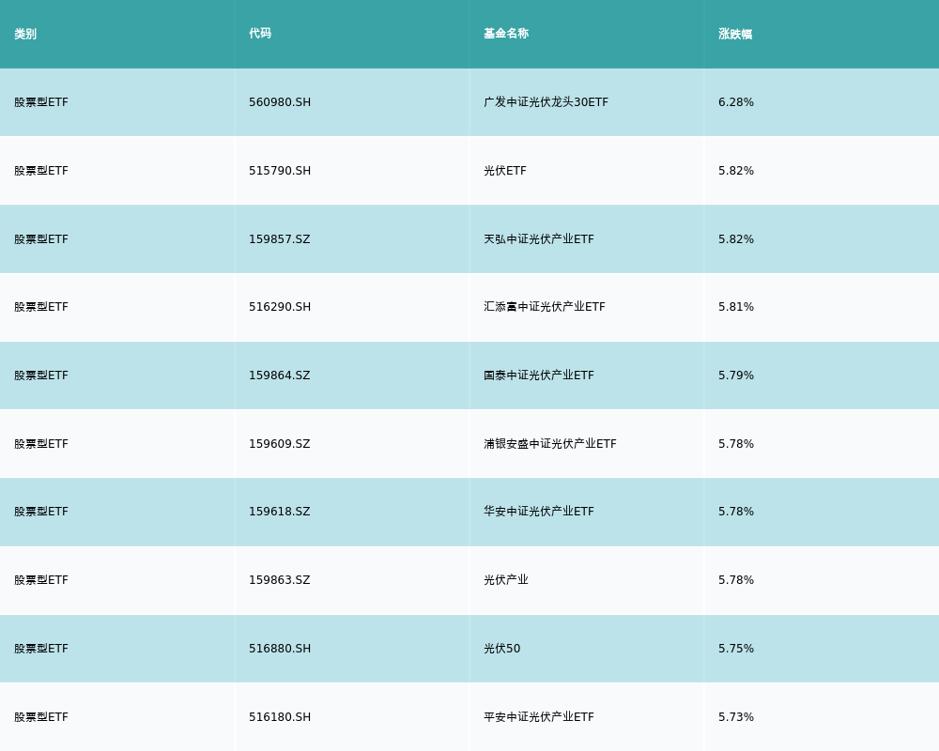
Task: Click the 5.78% value for 159618.SZ
Action: pos(736,512)
